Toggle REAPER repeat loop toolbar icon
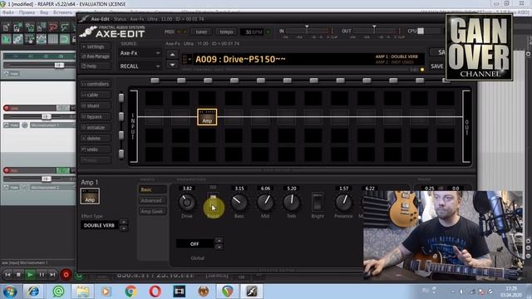The height and width of the screenshot is (299, 532). pyautogui.click(x=64, y=39)
